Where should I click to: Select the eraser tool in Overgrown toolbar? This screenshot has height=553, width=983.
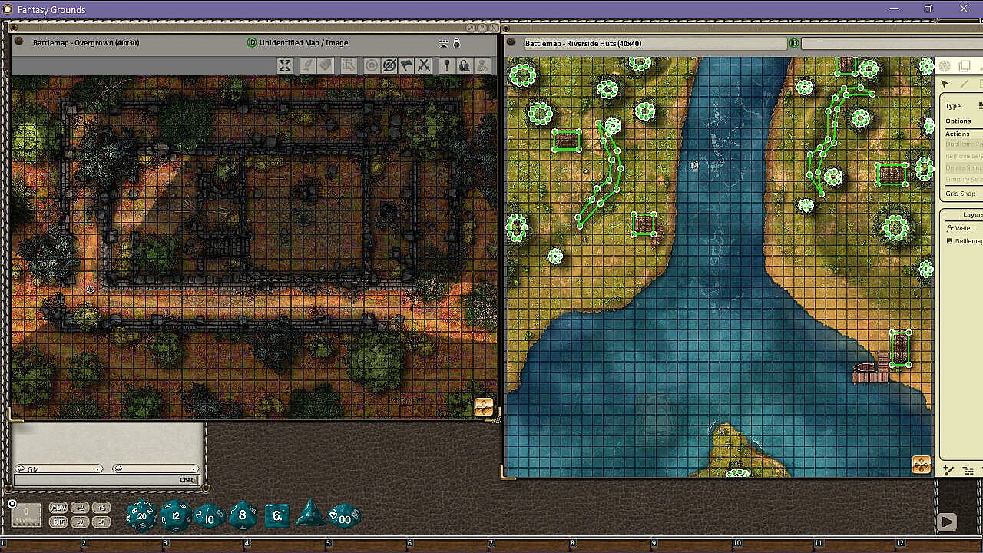click(326, 65)
